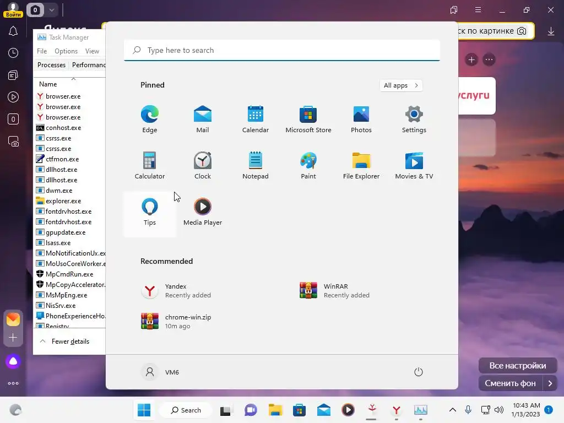Screen dimensions: 564x423
Task: Launch the Photos app
Action: click(x=361, y=120)
